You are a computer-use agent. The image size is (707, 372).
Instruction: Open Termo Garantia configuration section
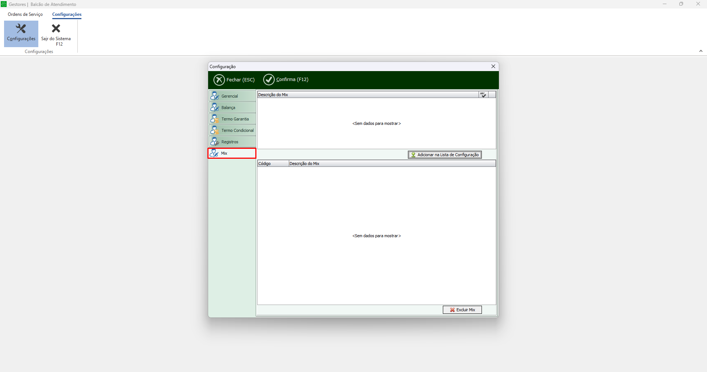232,119
